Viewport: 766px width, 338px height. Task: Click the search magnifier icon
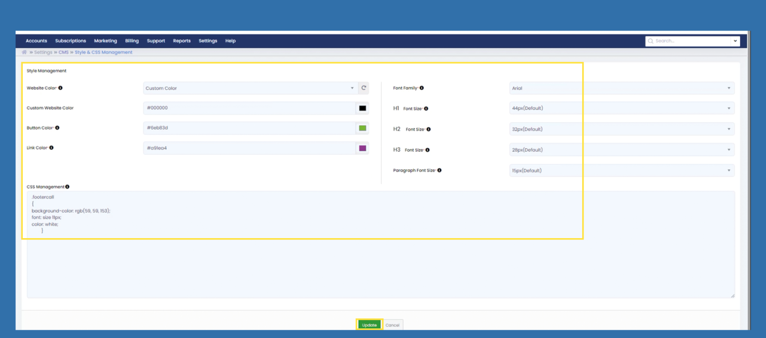pos(651,41)
